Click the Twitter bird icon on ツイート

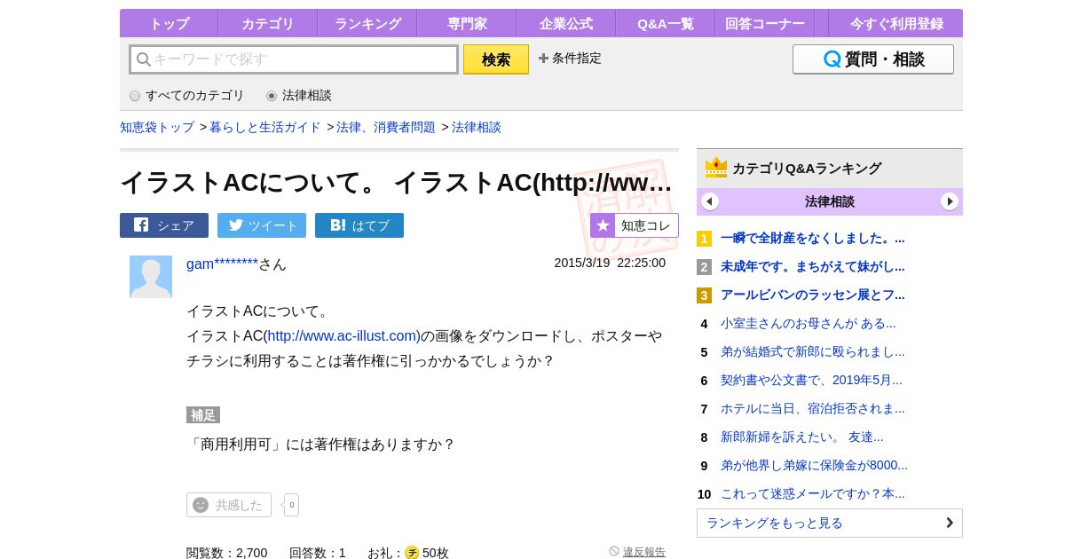(235, 225)
